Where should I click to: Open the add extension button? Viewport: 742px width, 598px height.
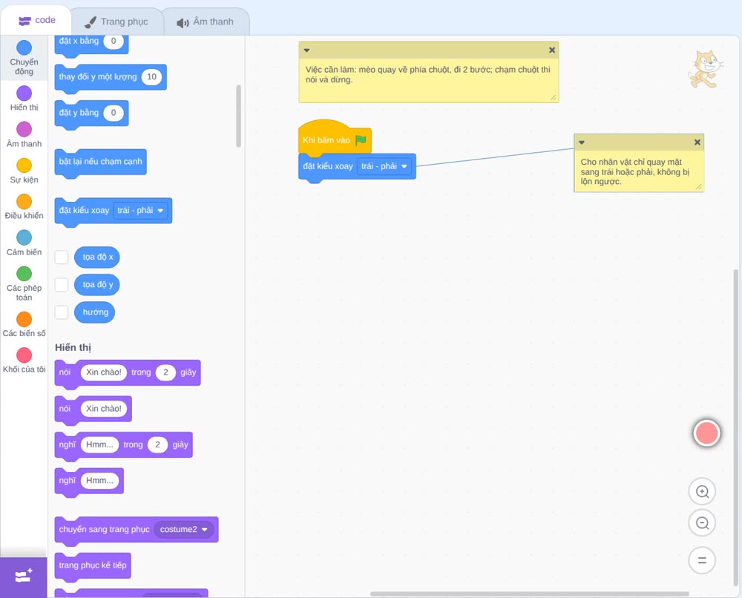click(x=24, y=576)
